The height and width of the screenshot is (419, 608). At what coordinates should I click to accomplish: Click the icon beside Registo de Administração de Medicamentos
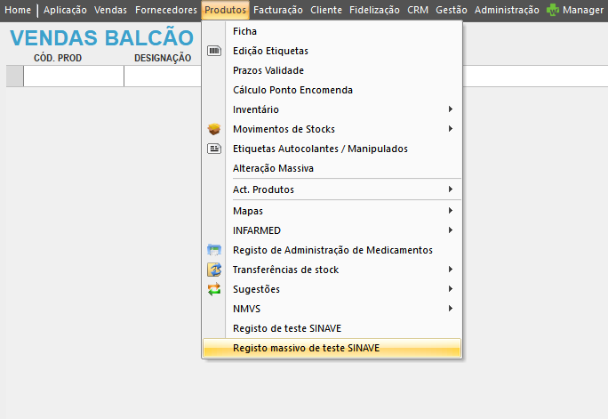click(x=213, y=250)
